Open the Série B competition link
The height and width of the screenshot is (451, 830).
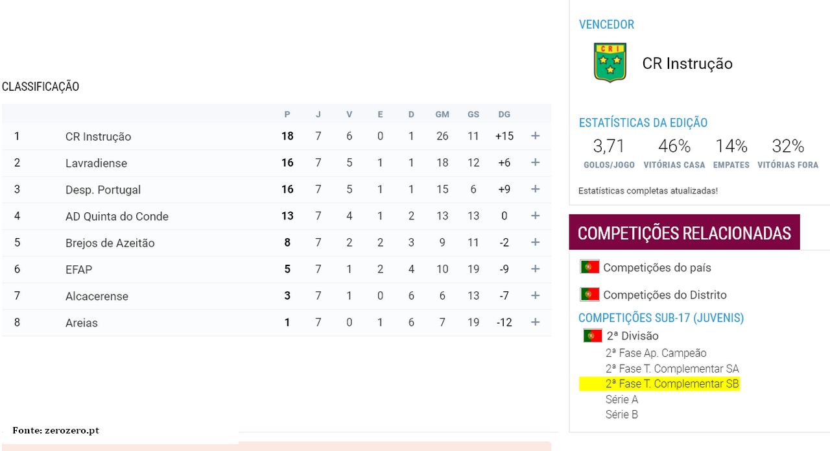622,414
